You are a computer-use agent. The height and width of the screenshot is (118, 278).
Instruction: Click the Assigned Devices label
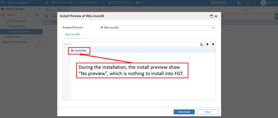pos(73,27)
